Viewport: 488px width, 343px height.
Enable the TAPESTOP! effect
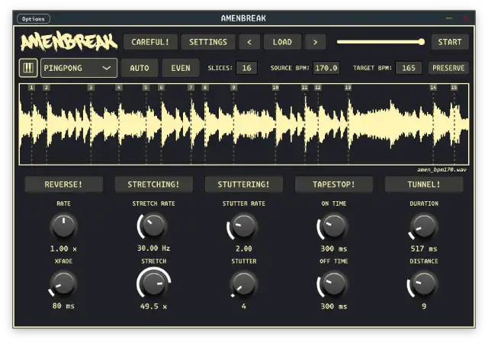[x=333, y=184]
